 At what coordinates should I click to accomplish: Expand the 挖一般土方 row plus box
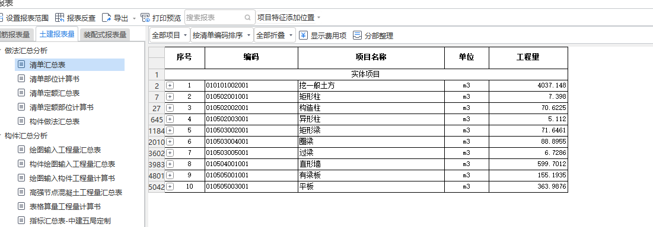170,86
